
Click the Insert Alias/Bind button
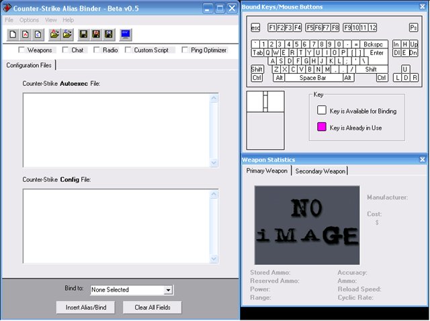pos(86,308)
